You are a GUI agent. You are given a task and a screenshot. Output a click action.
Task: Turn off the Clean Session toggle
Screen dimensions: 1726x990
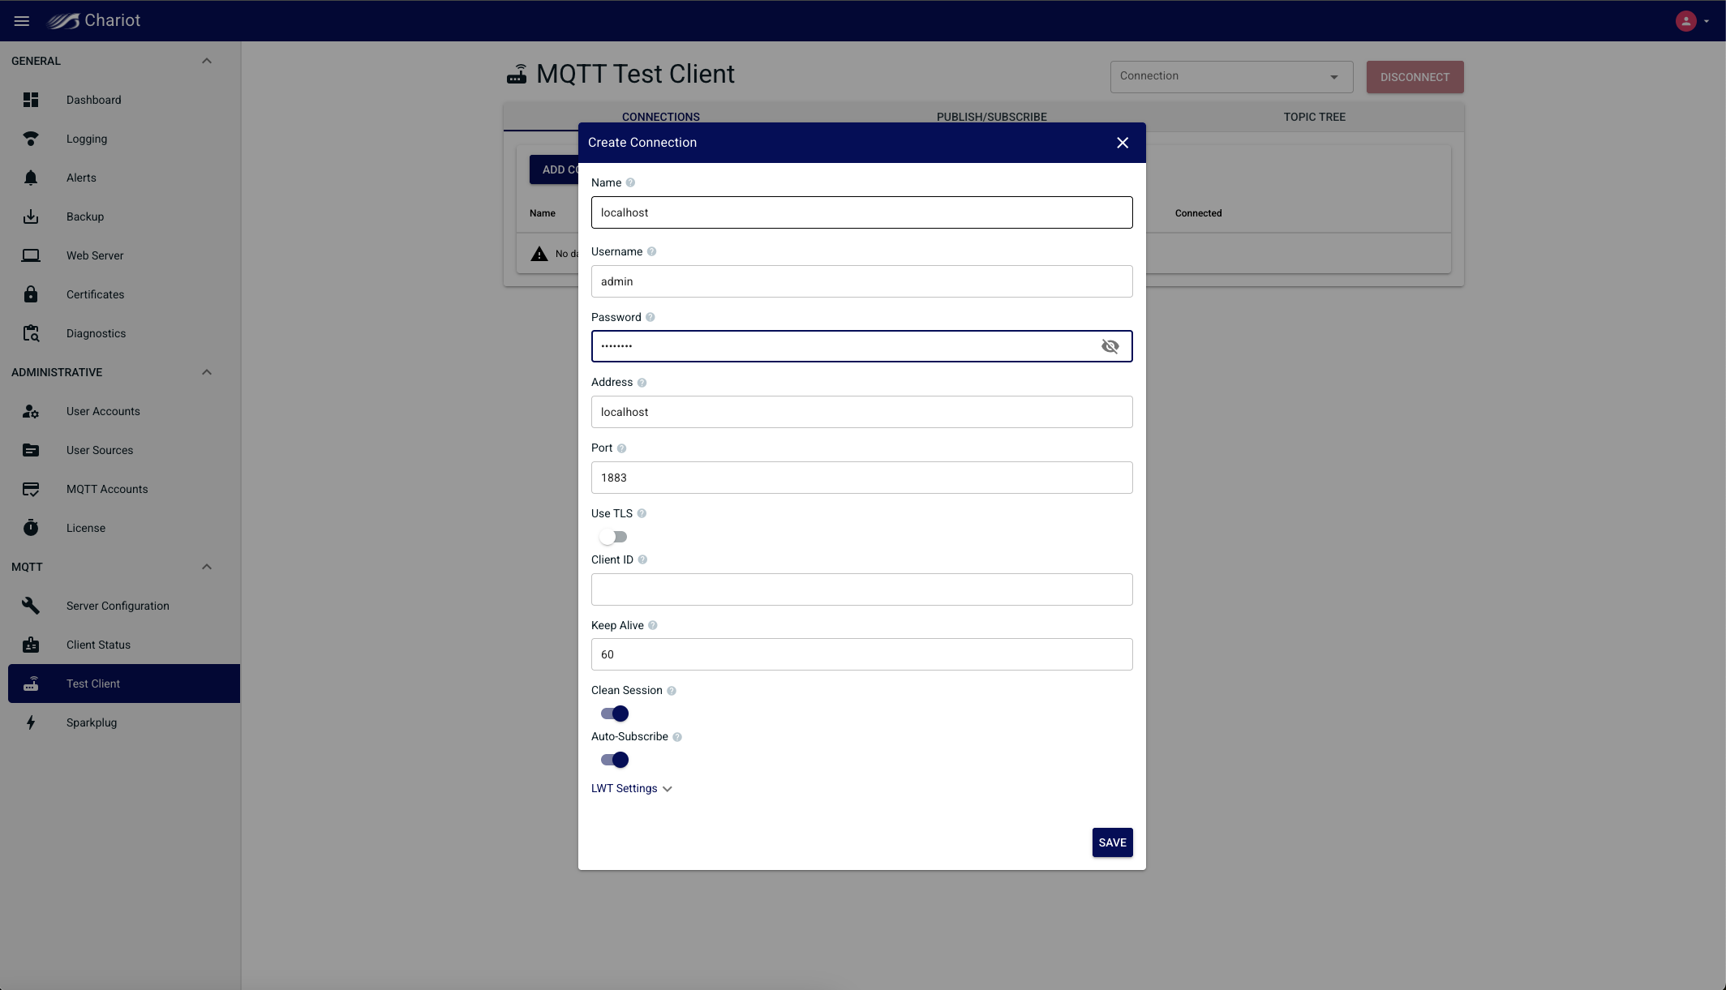point(615,714)
